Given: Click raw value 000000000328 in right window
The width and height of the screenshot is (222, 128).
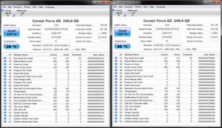Looking at the screenshot, I should [207, 122].
